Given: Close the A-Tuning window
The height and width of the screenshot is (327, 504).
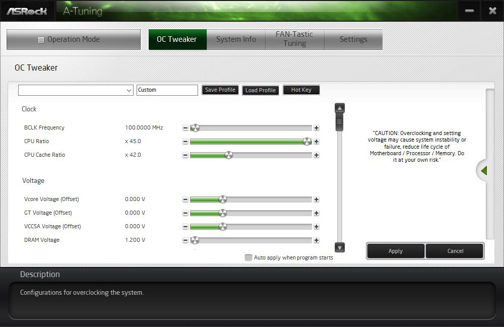Looking at the screenshot, I should pyautogui.click(x=492, y=11).
